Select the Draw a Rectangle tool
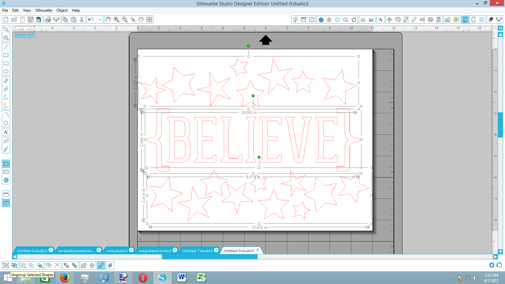The image size is (505, 284). tap(6, 55)
